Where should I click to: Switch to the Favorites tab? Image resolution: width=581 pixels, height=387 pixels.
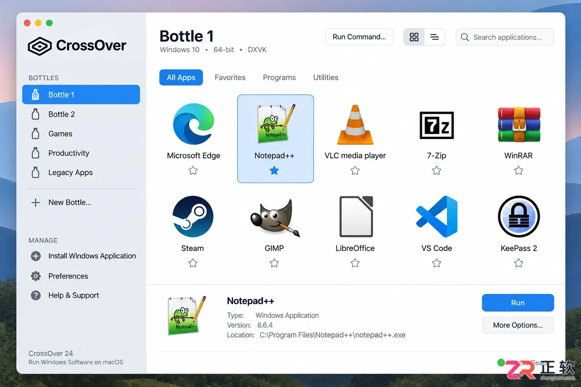click(230, 77)
